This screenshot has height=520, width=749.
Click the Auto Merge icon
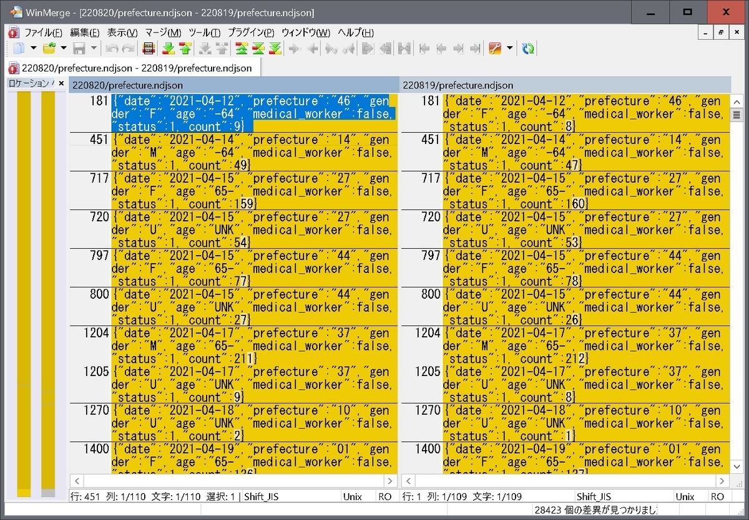[x=404, y=48]
